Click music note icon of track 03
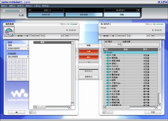Image resolution: width=168 pixels, height=121 pixels. 108,61
